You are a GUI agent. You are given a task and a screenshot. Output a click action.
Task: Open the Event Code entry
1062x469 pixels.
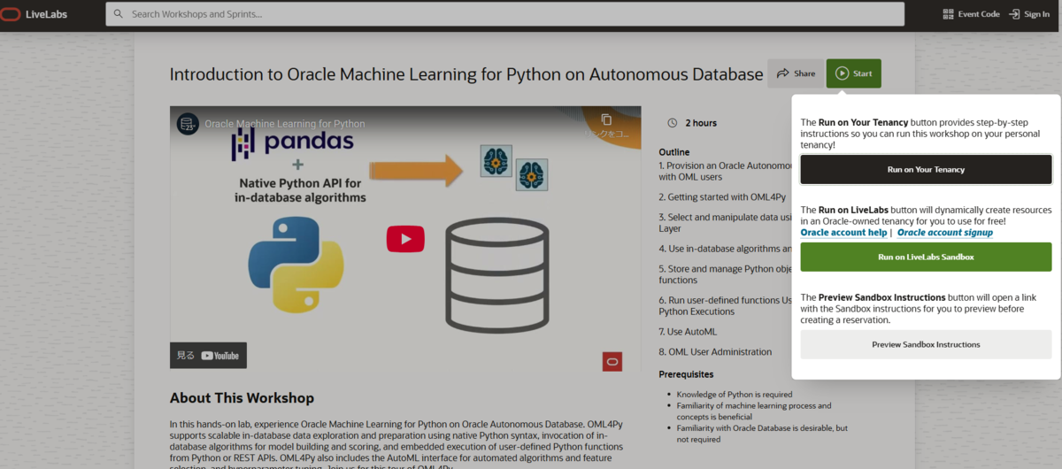(971, 14)
